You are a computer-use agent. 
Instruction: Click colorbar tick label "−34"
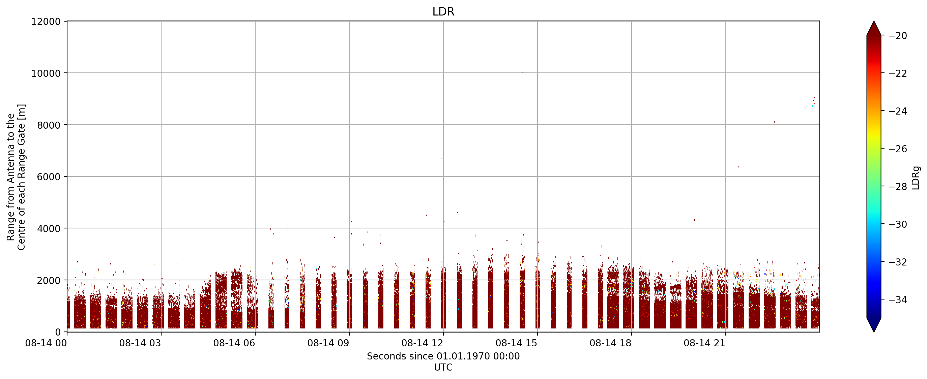pyautogui.click(x=898, y=300)
